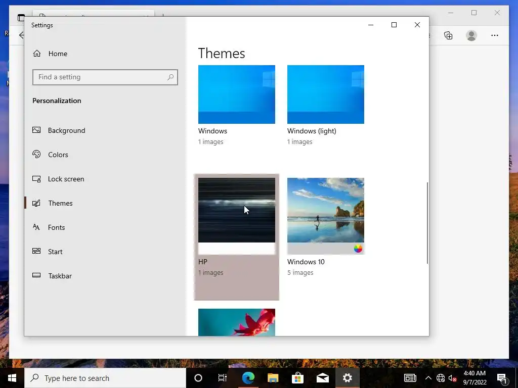Open Edge profile avatar menu
Screen dimensions: 518x388
[x=471, y=35]
